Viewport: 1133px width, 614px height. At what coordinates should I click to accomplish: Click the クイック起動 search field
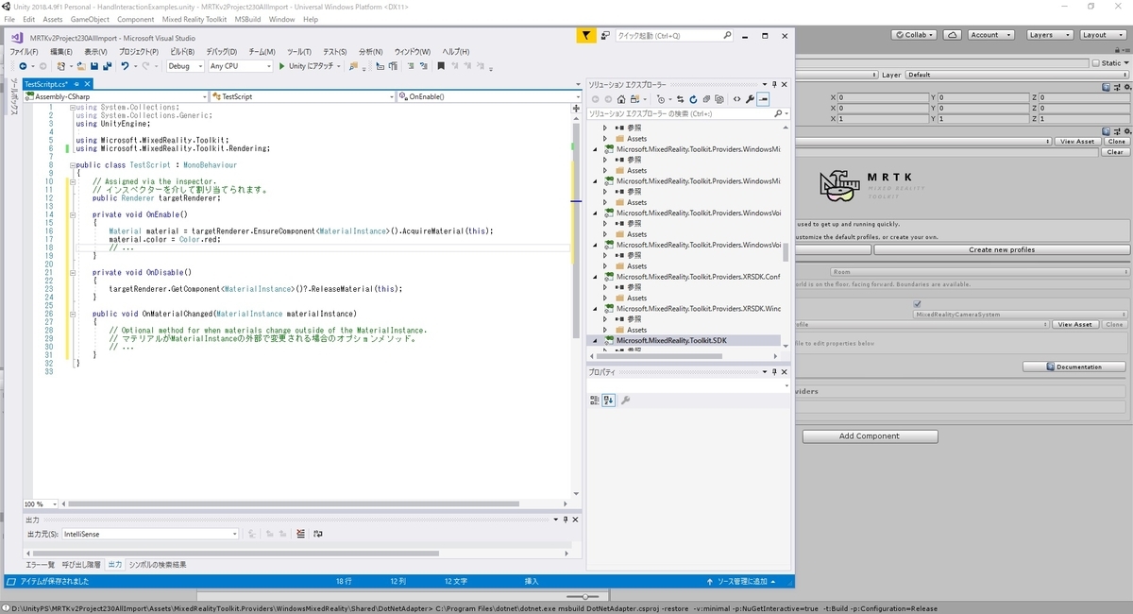point(673,36)
